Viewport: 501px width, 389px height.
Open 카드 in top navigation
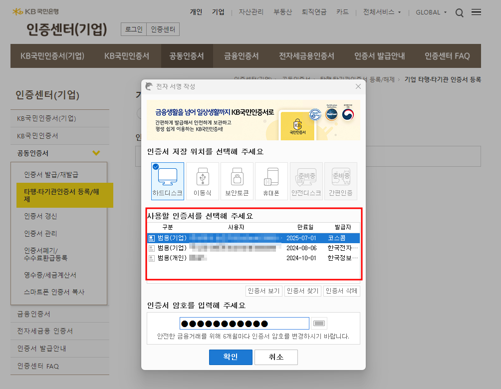pyautogui.click(x=342, y=12)
